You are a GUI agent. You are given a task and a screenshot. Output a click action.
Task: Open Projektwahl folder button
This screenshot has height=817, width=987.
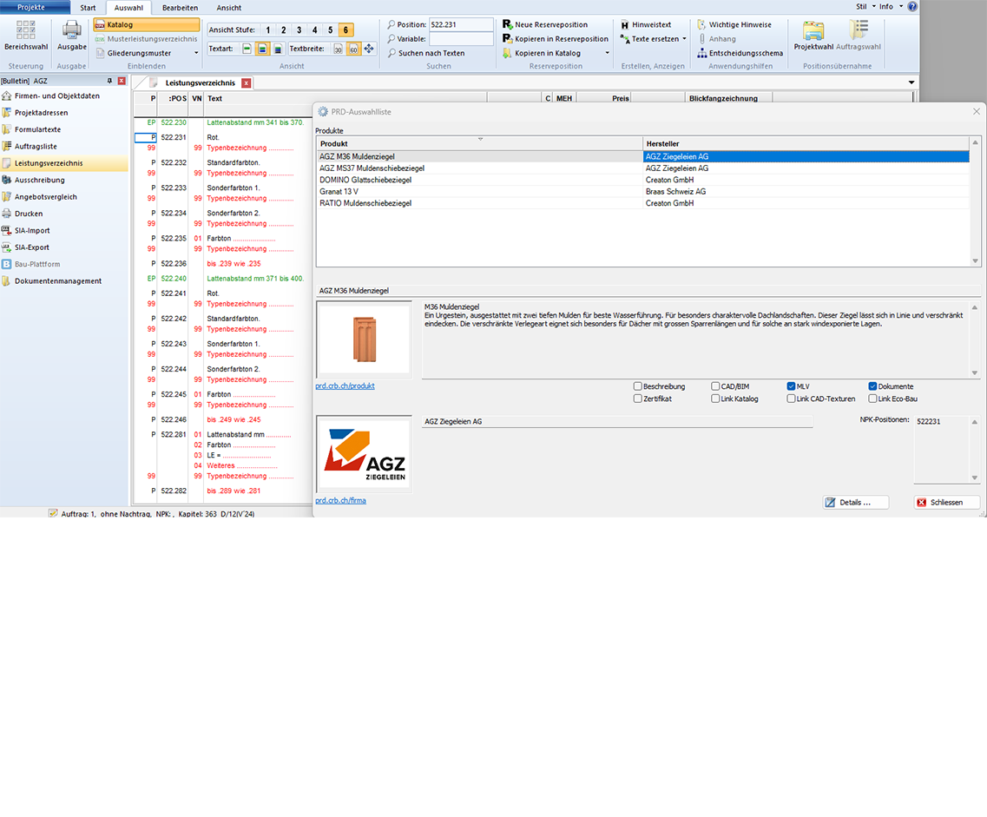point(813,36)
